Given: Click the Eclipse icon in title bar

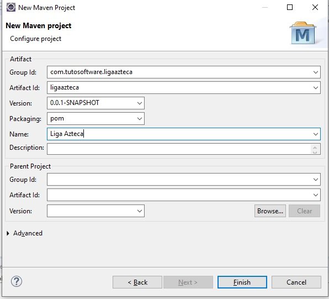Looking at the screenshot, I should (x=11, y=7).
